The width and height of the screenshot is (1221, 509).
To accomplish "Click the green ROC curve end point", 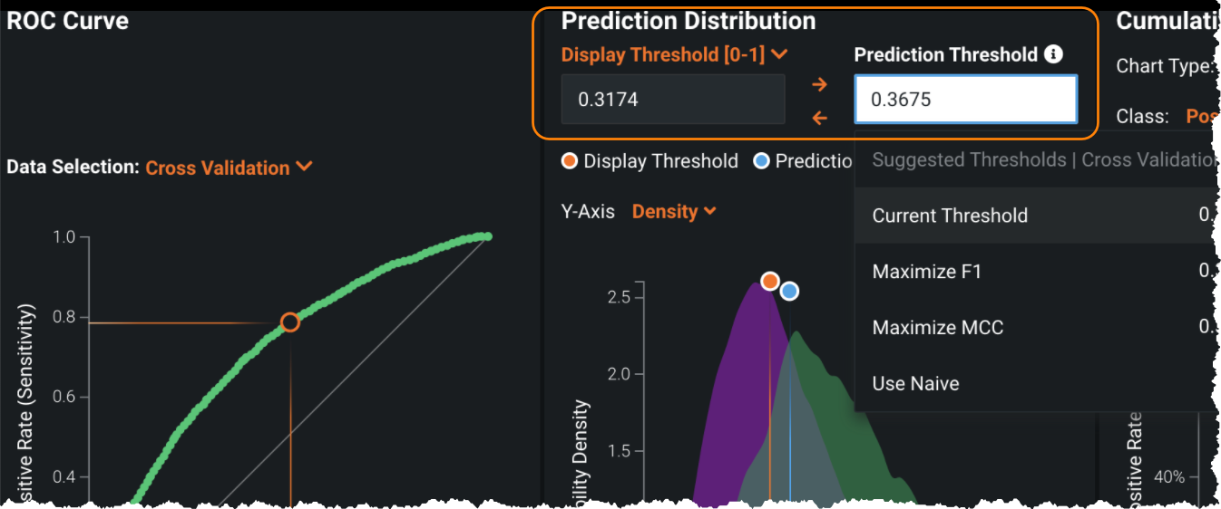I will 487,236.
